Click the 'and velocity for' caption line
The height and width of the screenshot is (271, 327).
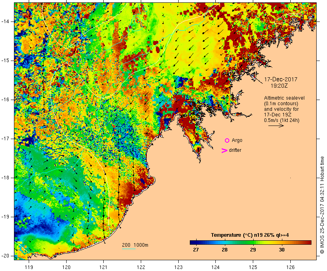[281, 109]
